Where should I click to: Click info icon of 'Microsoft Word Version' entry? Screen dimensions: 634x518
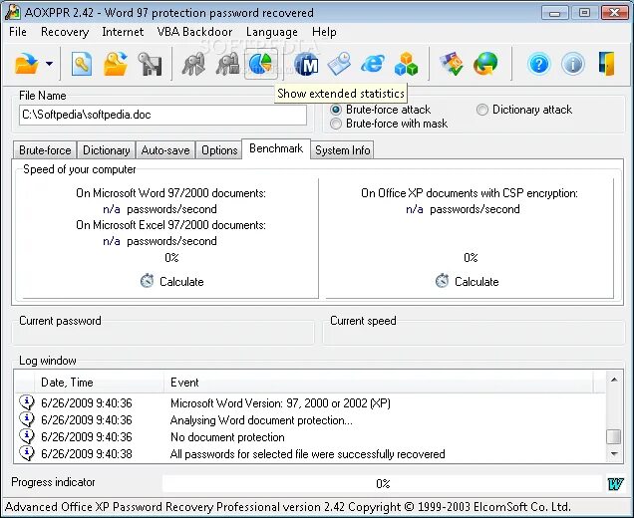[x=27, y=402]
